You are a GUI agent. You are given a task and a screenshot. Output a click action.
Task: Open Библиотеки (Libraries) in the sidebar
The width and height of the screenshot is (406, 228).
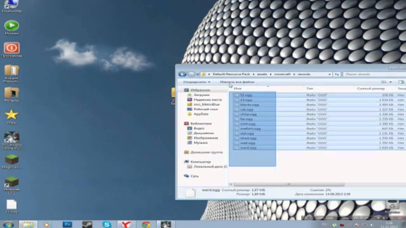coord(201,123)
